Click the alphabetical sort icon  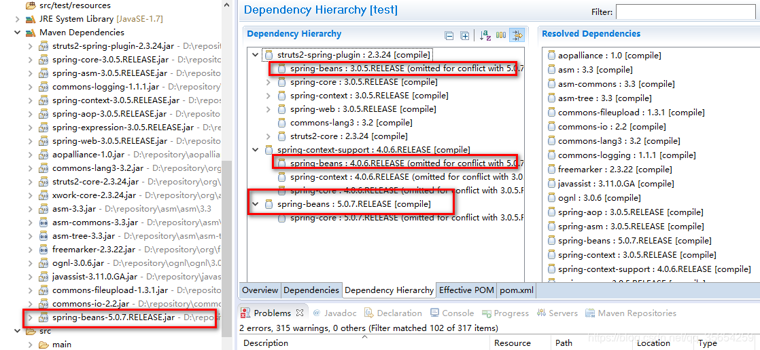tap(485, 35)
